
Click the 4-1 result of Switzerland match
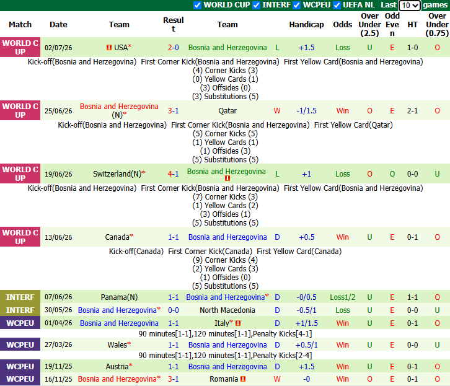pos(174,174)
